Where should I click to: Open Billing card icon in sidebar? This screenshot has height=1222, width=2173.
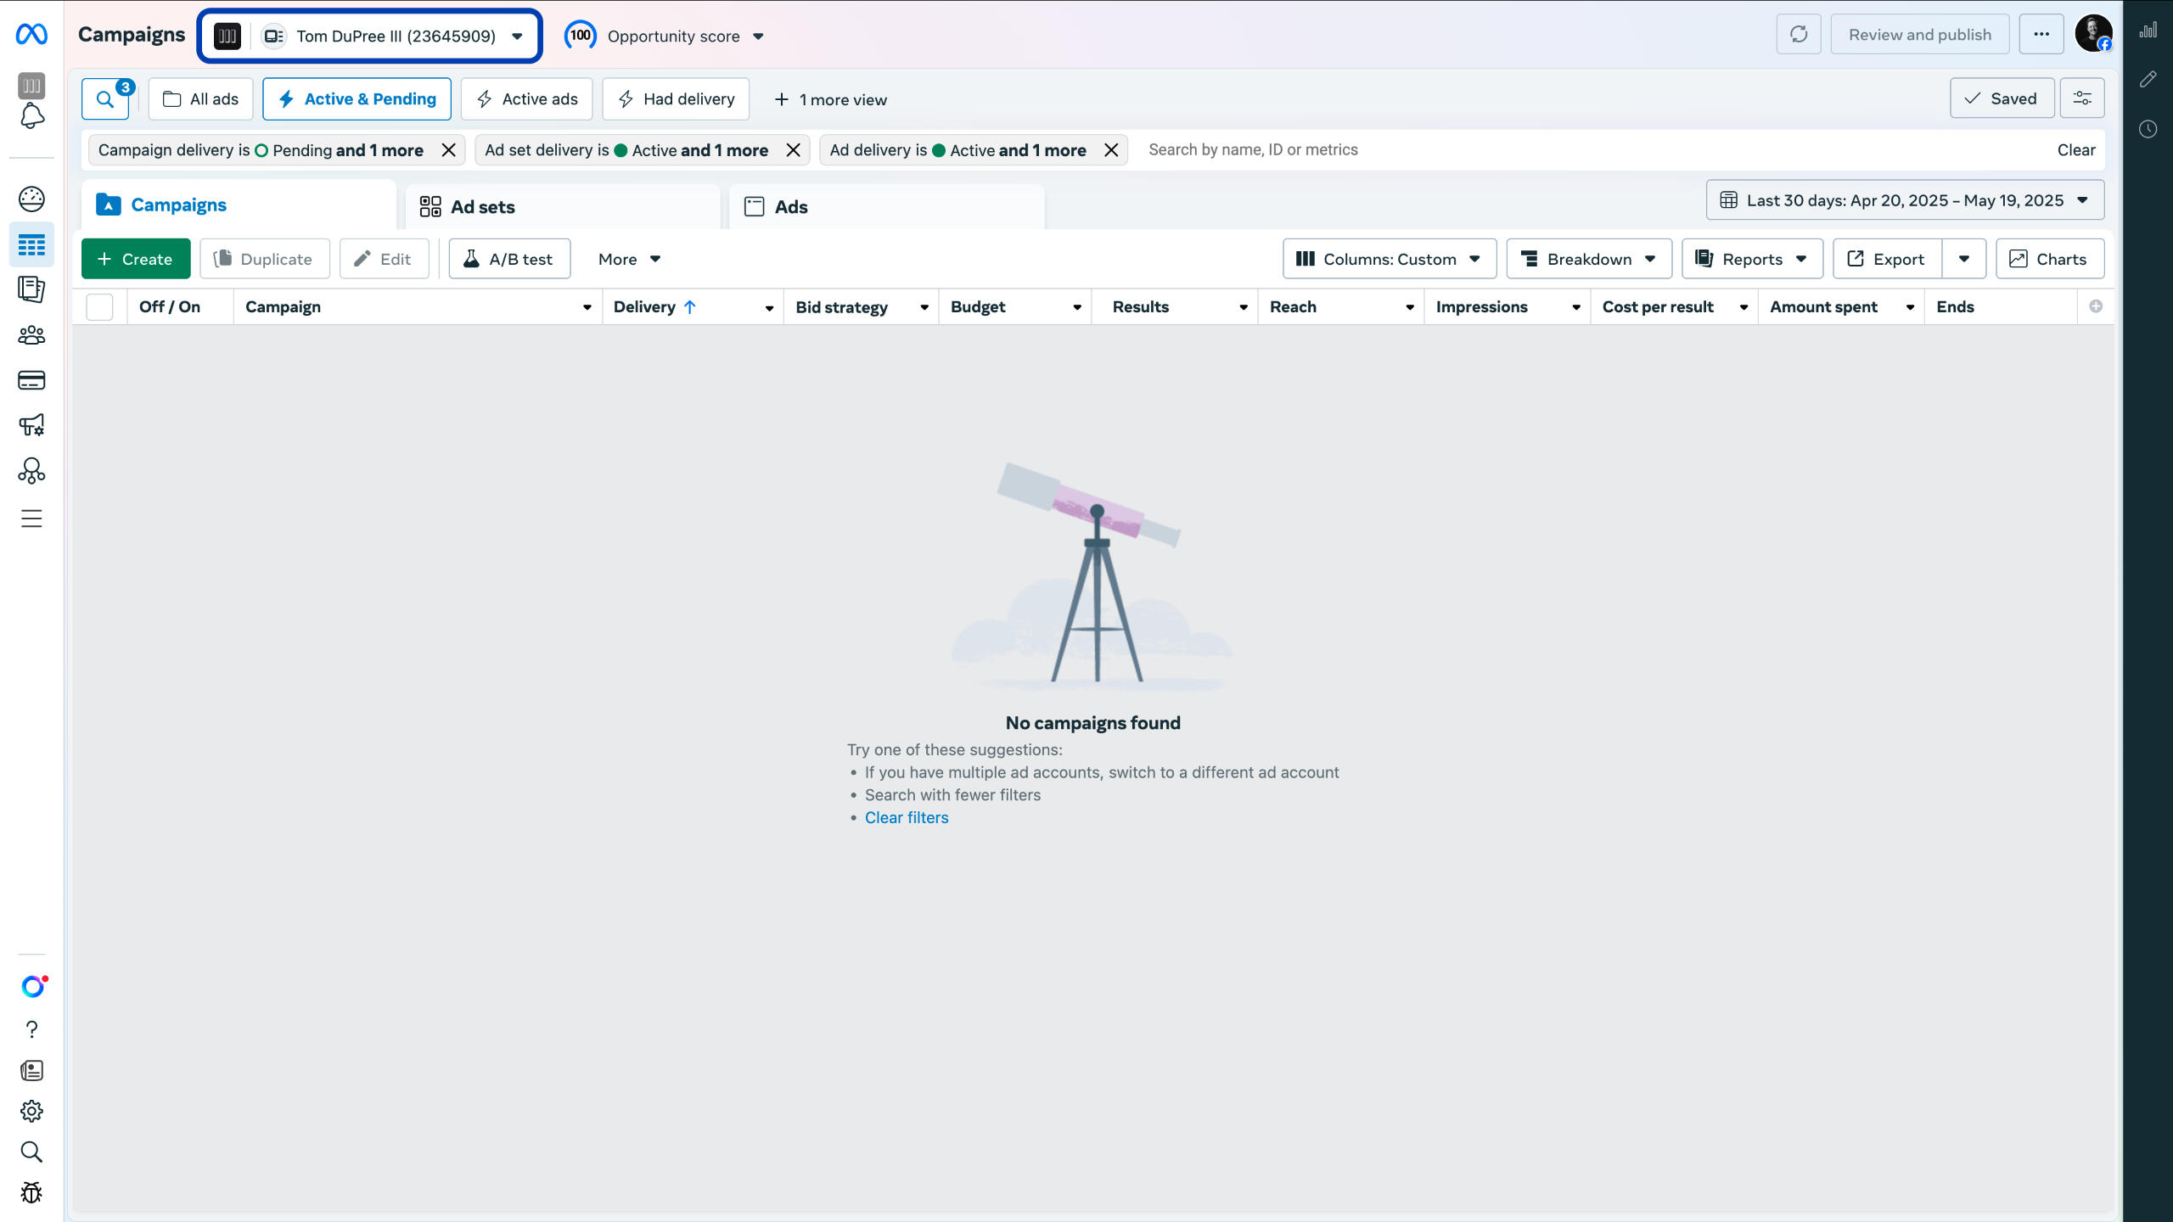31,380
